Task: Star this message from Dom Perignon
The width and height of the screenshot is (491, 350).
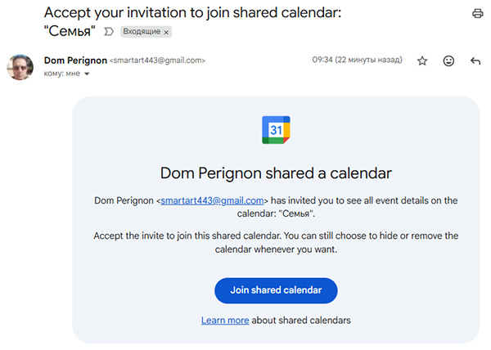Action: pos(422,61)
